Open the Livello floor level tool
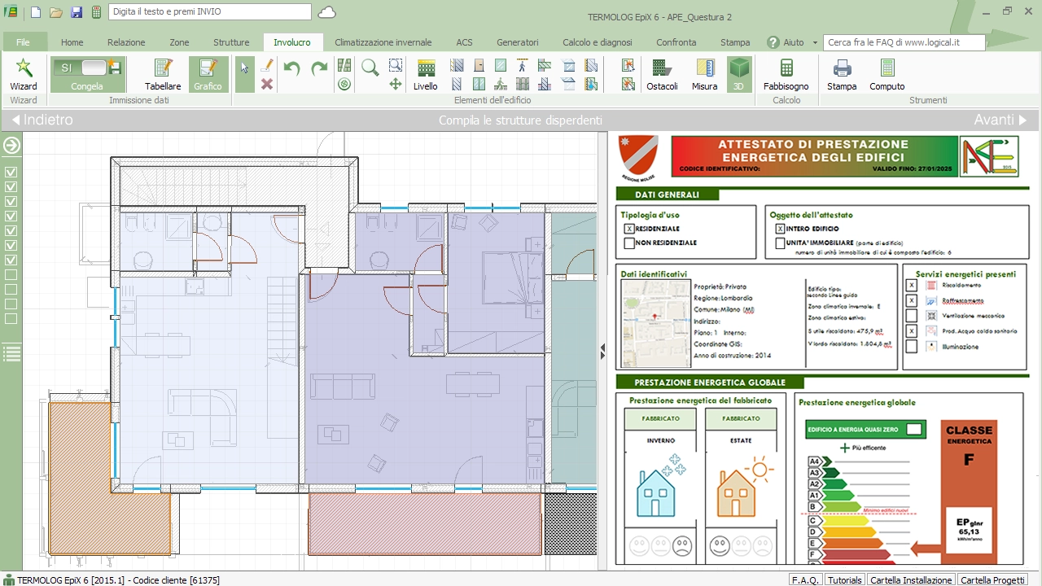 [425, 74]
